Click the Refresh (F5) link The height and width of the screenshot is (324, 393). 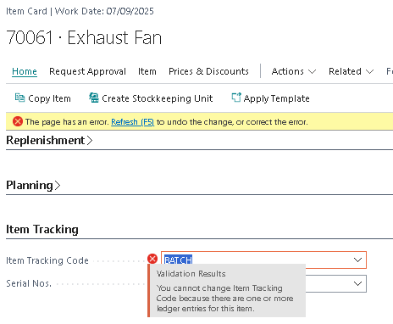coord(133,122)
